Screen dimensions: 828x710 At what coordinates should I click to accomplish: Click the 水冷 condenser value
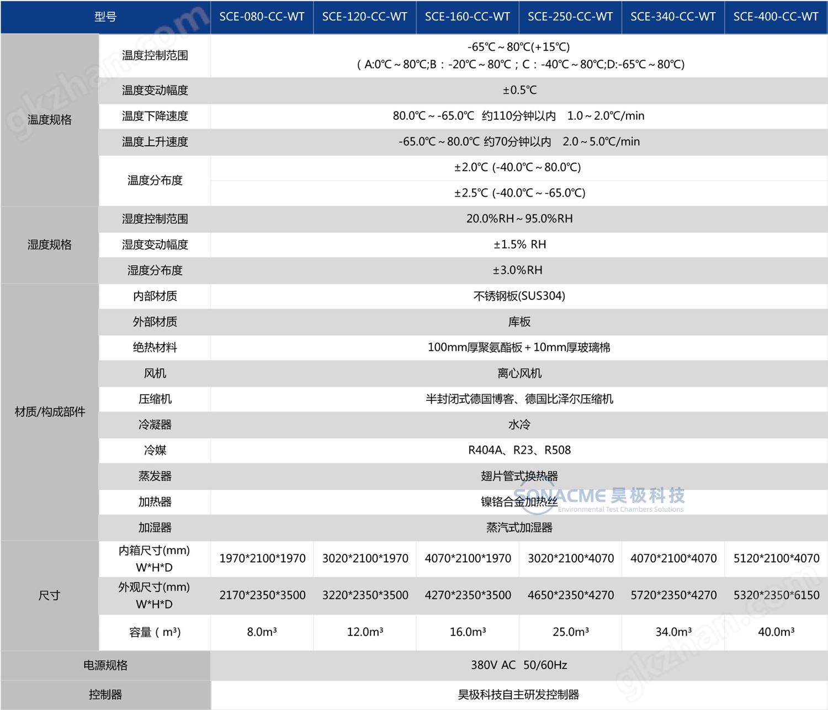coord(519,425)
